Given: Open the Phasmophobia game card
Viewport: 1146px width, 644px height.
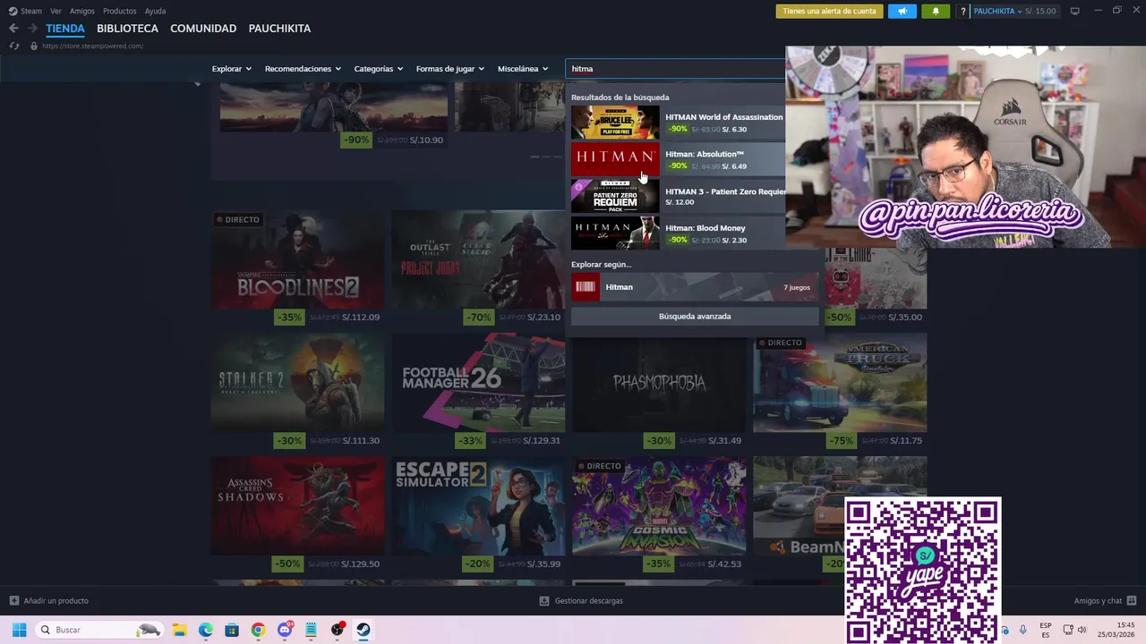Looking at the screenshot, I should tap(659, 383).
